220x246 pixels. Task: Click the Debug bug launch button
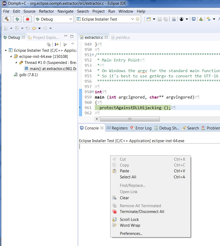coord(17,19)
